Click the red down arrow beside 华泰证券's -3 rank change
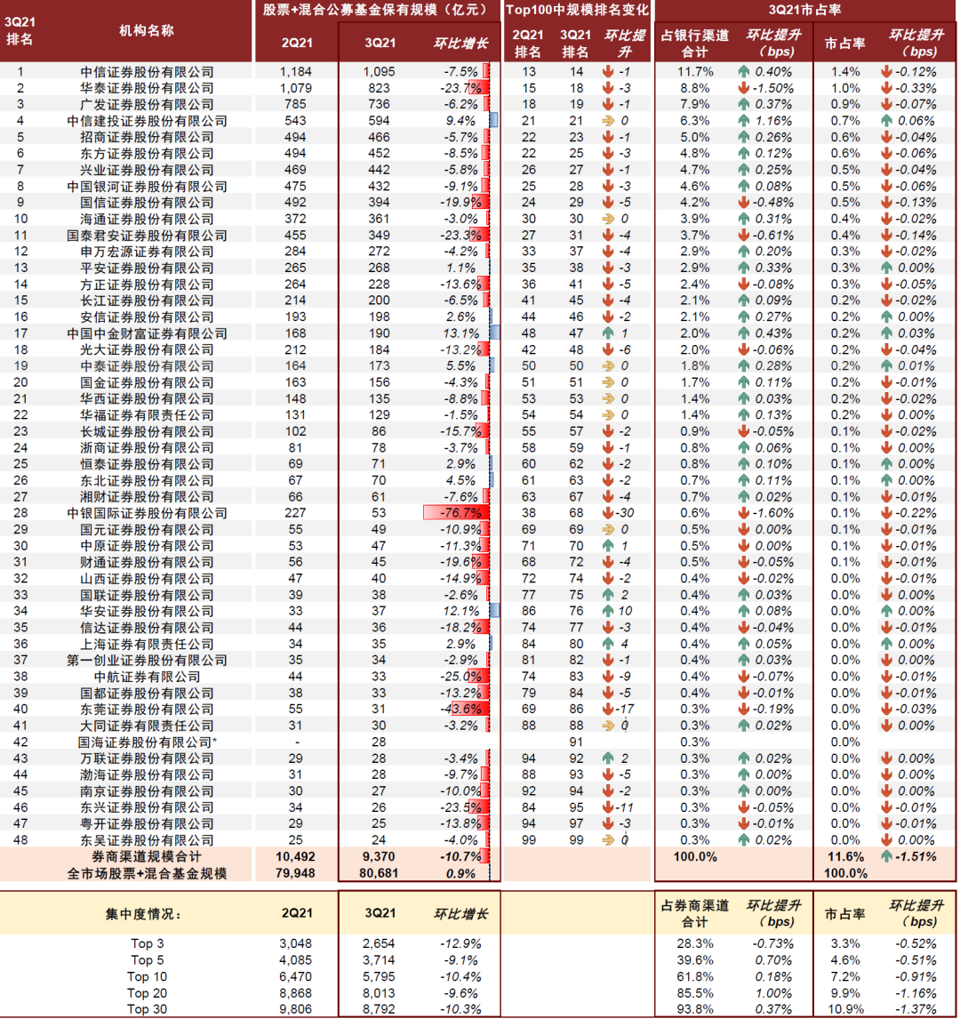This screenshot has height=1019, width=960. [x=608, y=87]
